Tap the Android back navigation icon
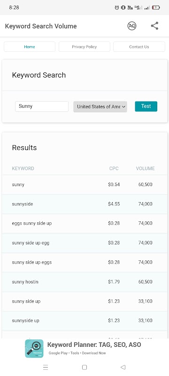Viewport: 169px width, 376px height. click(x=123, y=367)
